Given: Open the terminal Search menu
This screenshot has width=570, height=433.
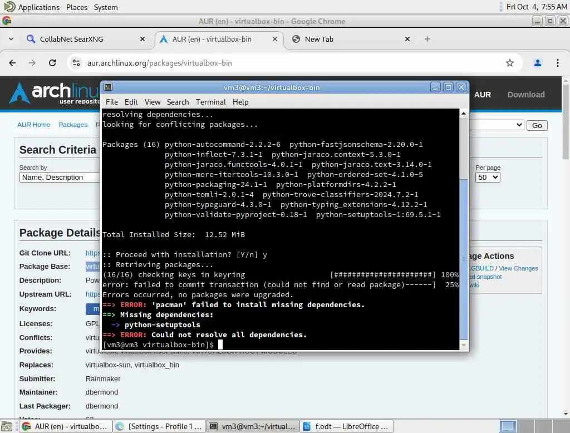Looking at the screenshot, I should (x=178, y=102).
